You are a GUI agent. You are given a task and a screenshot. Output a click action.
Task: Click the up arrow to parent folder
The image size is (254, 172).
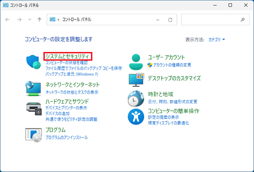click(39, 20)
